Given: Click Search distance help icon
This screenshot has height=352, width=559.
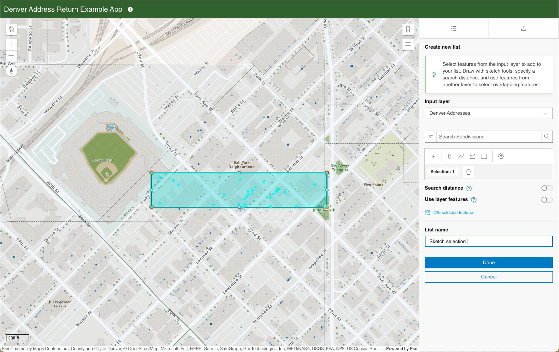Looking at the screenshot, I should pyautogui.click(x=469, y=188).
